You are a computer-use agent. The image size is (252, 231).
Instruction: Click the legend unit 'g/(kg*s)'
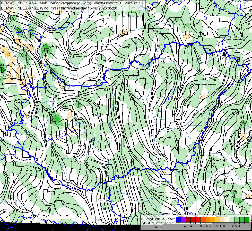[158, 227]
